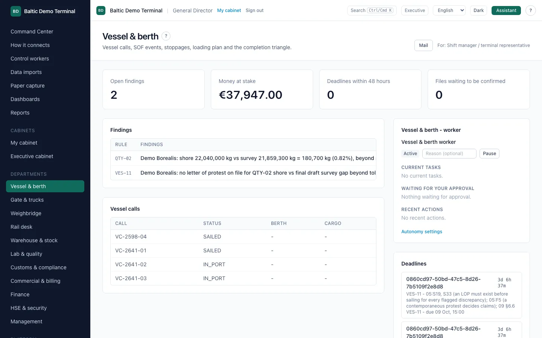The width and height of the screenshot is (542, 338).
Task: Open My cabinet in sidebar
Action: pyautogui.click(x=45, y=143)
